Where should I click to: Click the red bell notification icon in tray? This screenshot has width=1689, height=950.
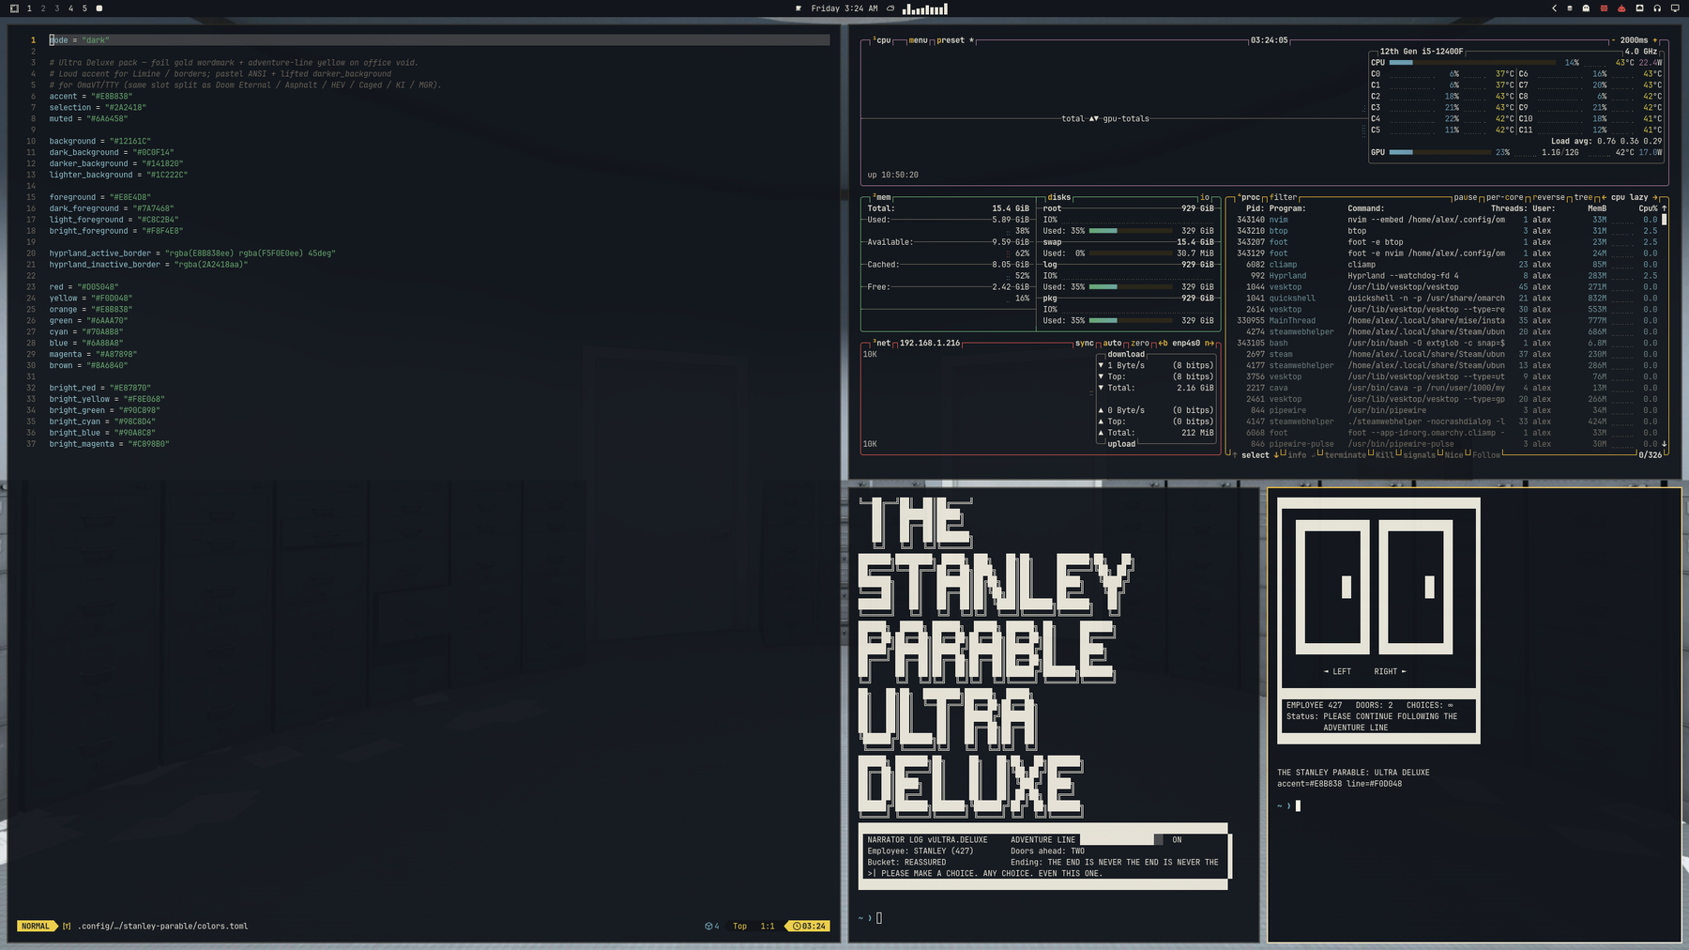[x=1621, y=8]
